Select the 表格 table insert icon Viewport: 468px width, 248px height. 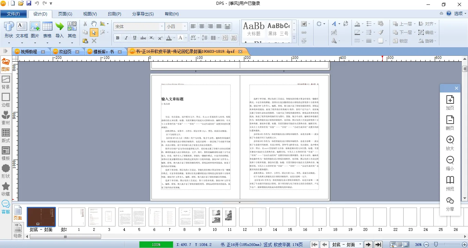[x=47, y=29]
